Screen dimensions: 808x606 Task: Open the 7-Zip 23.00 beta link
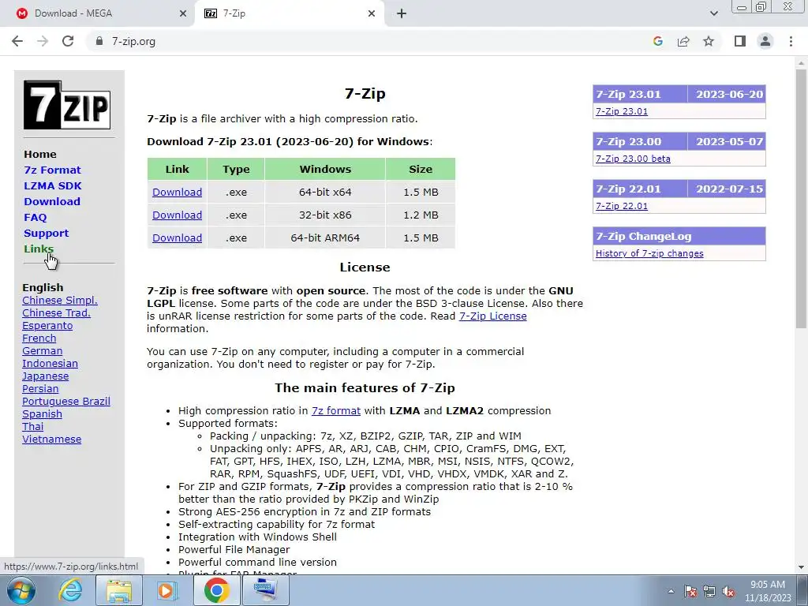633,159
